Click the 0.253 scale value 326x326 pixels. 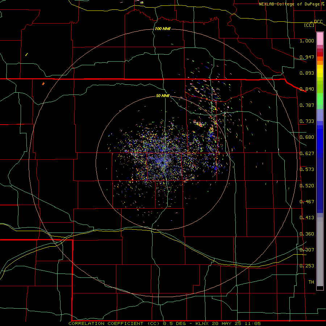tap(307, 266)
